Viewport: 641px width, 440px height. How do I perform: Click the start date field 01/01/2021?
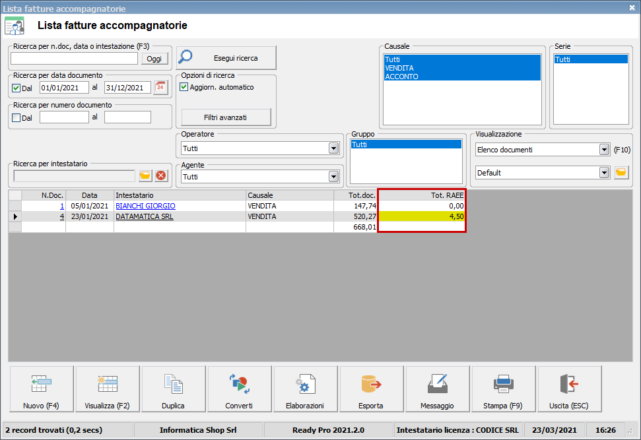pyautogui.click(x=64, y=88)
